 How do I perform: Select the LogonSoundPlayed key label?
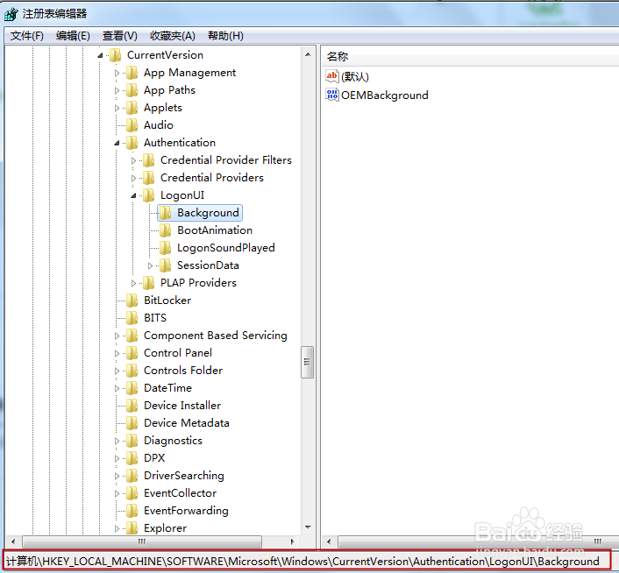pyautogui.click(x=226, y=248)
